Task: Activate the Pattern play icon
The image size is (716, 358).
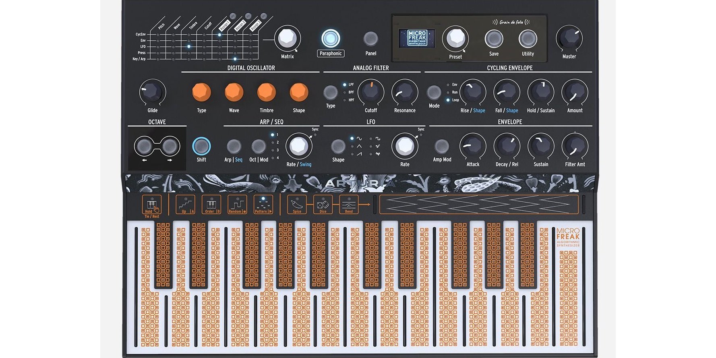Action: (263, 205)
